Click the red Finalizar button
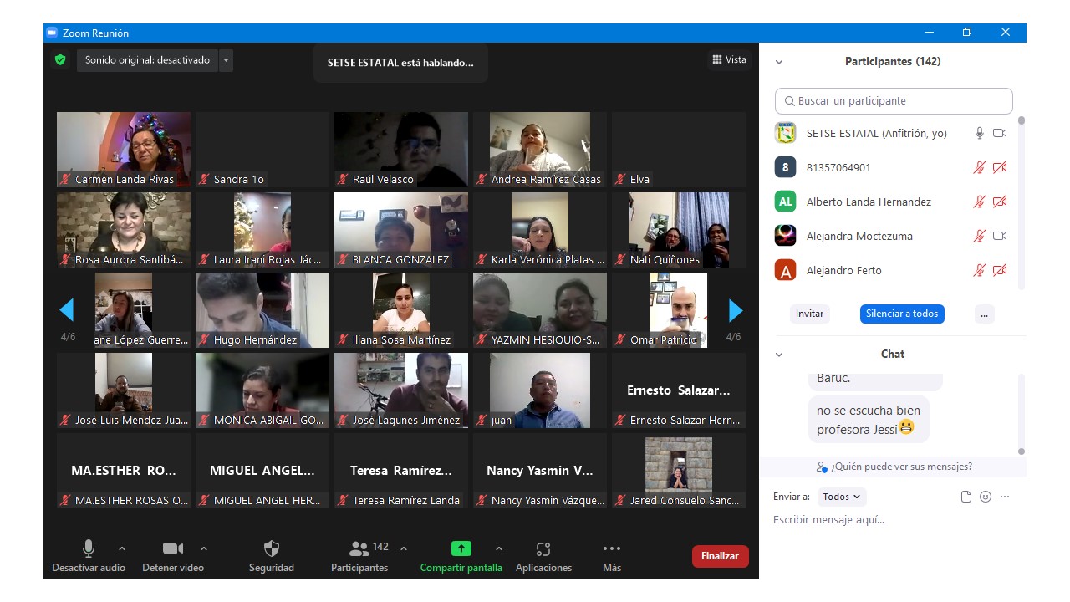The width and height of the screenshot is (1070, 602). click(x=720, y=556)
